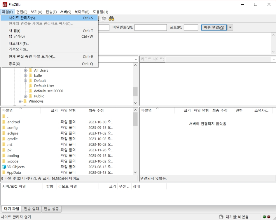Sort local list by 최종 수정 column
This screenshot has height=220, width=276.
(x=101, y=110)
